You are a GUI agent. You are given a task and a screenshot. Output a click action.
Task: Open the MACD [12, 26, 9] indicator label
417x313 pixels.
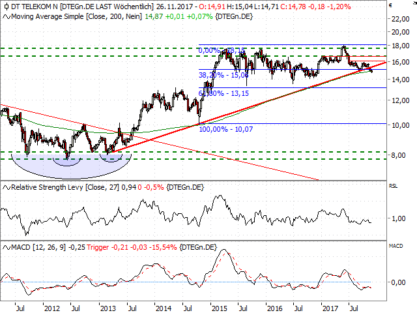(39, 248)
